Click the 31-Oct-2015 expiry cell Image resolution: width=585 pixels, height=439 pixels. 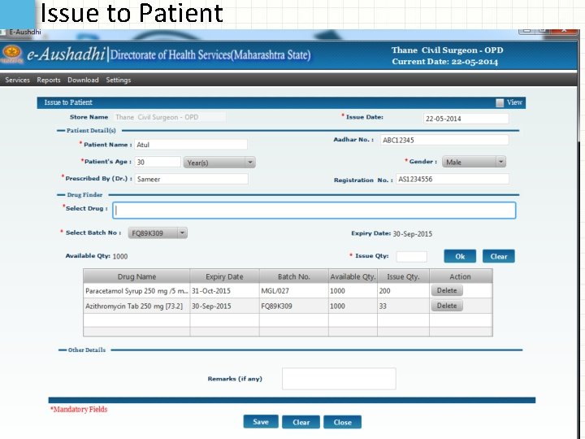pos(224,291)
